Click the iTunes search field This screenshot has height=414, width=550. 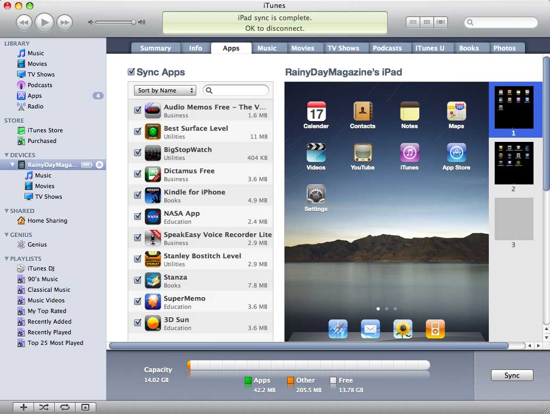(501, 22)
